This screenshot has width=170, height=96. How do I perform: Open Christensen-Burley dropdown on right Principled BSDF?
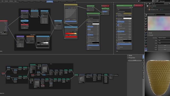pyautogui.click(x=124, y=11)
